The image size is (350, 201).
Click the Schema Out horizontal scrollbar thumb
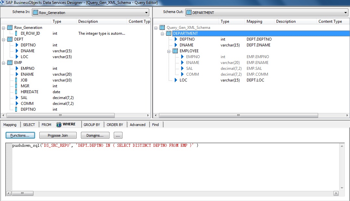coord(239,115)
